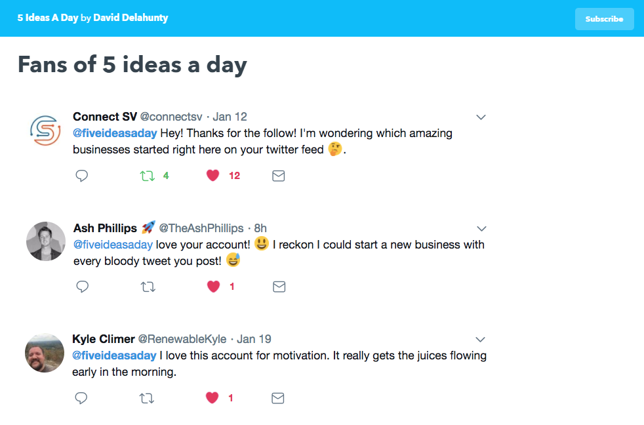Retweet Ash Phillips' tweet
Viewport: 644px width, 425px height.
pyautogui.click(x=148, y=286)
